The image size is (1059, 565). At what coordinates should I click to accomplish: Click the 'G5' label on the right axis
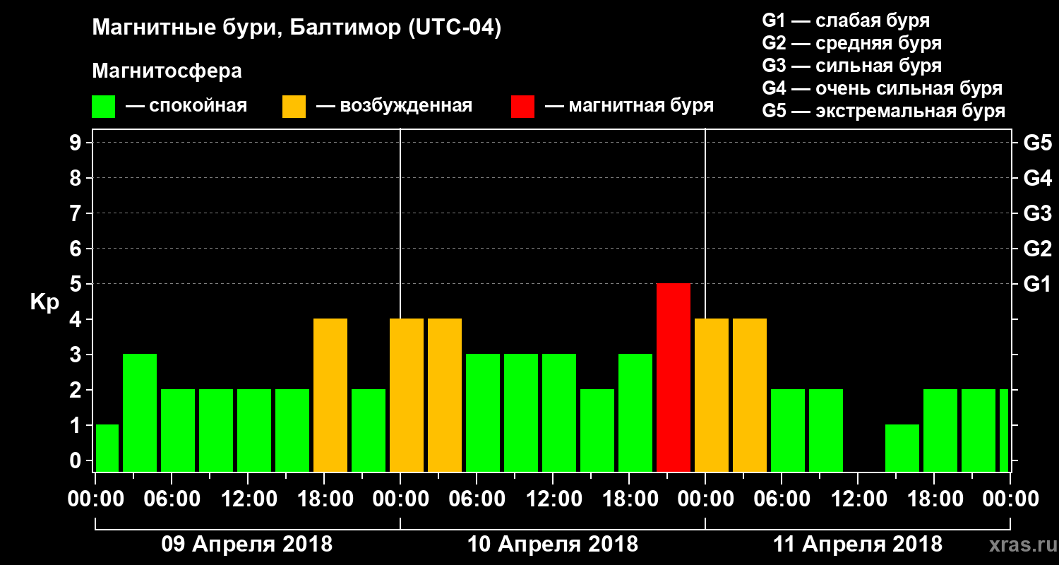tap(1037, 143)
